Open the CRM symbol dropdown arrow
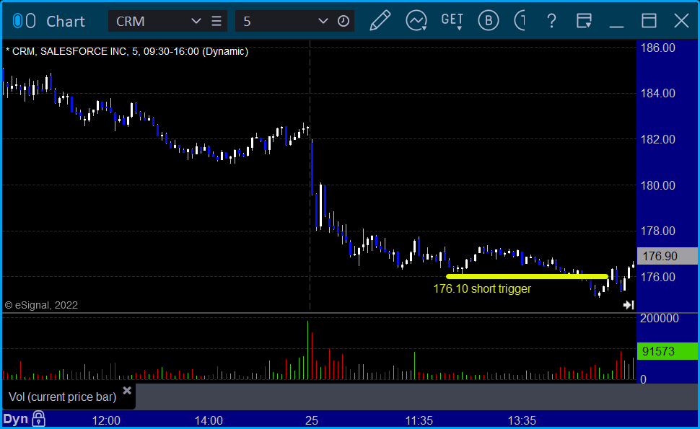Viewport: 700px width, 429px height. point(196,21)
